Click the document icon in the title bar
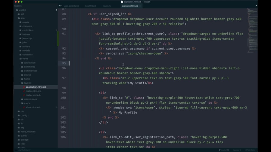The width and height of the screenshot is (271, 152). pyautogui.click(x=122, y=2)
